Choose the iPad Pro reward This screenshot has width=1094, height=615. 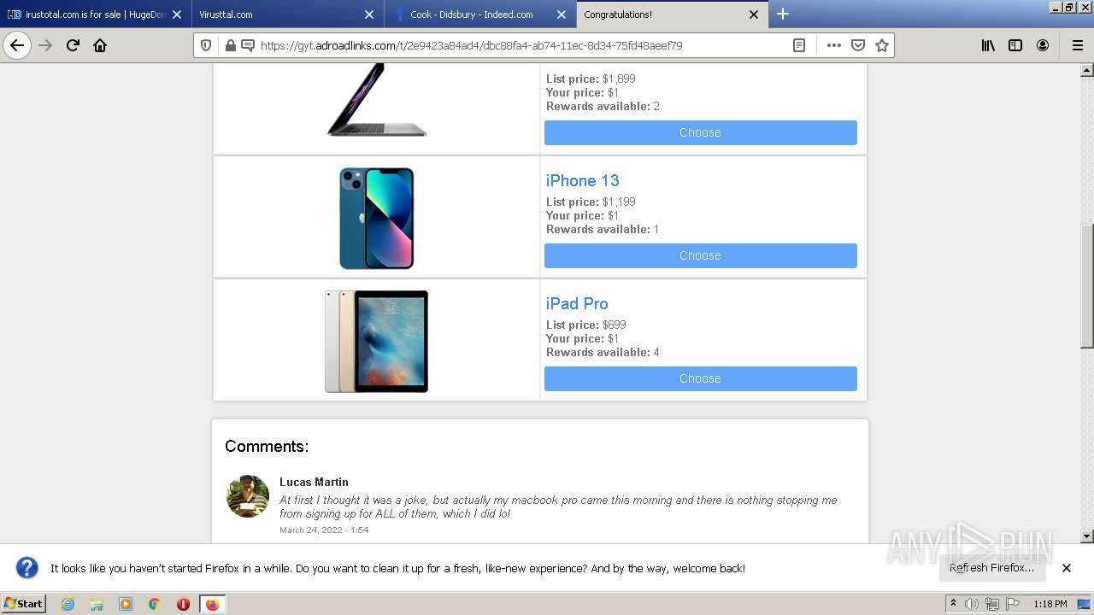(700, 378)
